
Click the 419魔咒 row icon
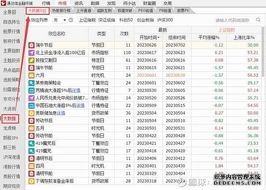(x=31, y=151)
